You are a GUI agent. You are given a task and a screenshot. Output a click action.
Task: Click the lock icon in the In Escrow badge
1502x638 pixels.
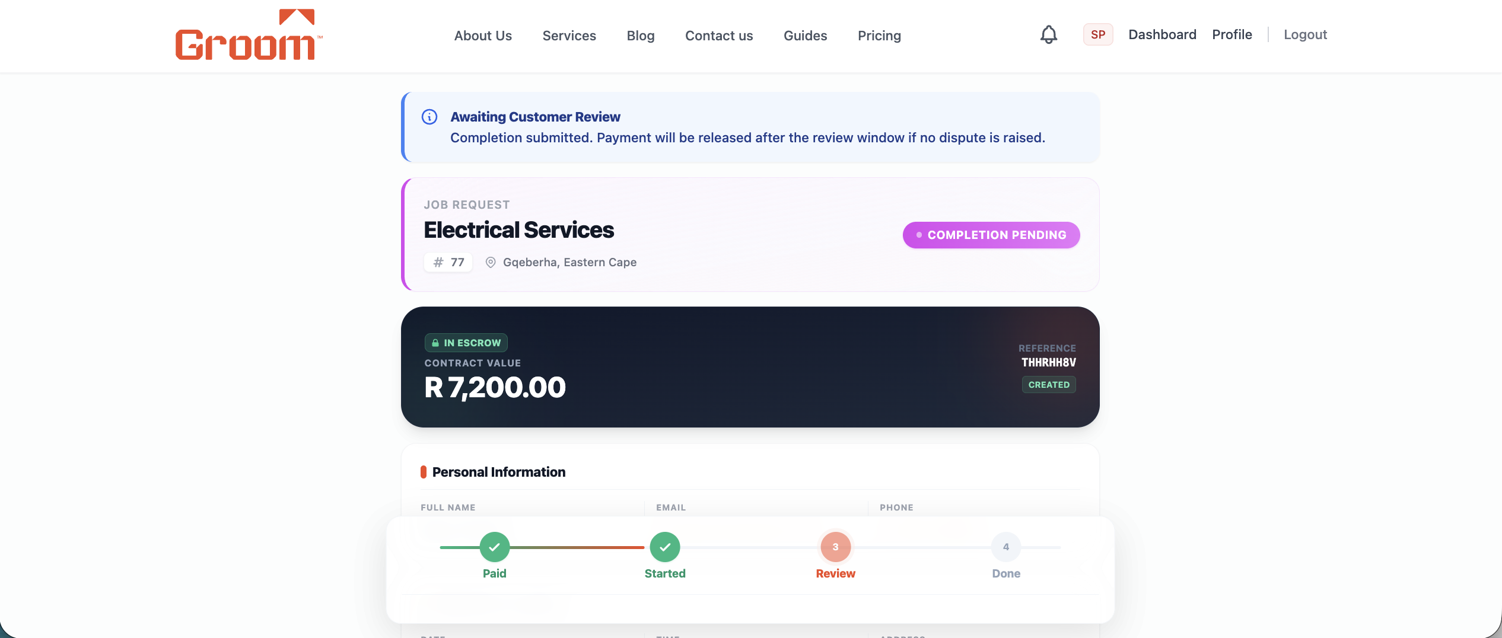(x=435, y=343)
